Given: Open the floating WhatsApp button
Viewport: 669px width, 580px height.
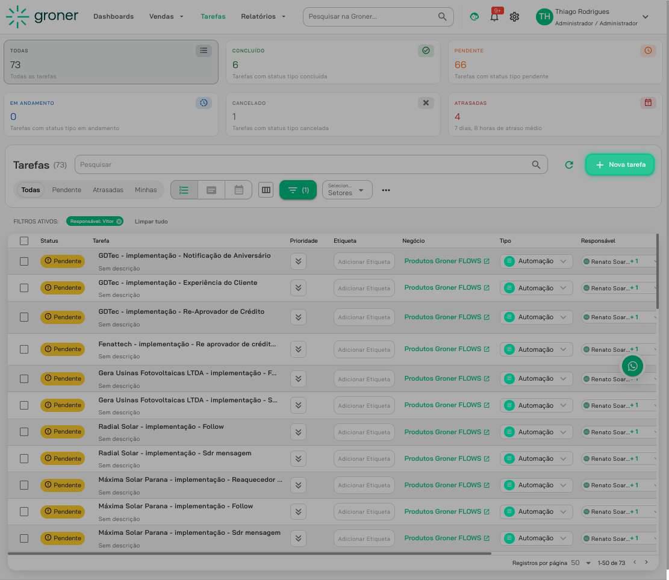Looking at the screenshot, I should coord(632,366).
